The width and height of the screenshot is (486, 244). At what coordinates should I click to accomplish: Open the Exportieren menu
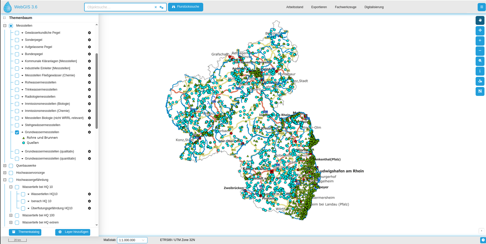(319, 7)
